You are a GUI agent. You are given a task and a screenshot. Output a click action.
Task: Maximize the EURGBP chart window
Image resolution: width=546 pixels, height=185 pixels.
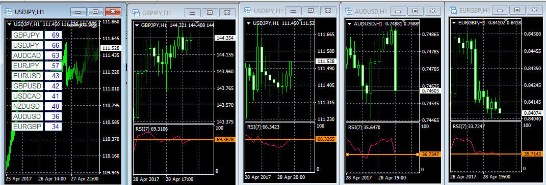517,10
